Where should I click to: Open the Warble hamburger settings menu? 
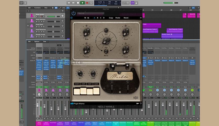[141, 18]
